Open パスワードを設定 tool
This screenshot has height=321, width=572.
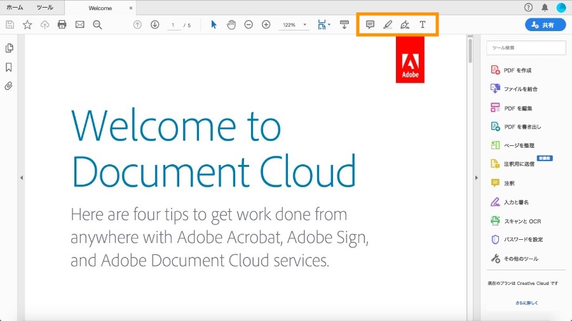click(x=517, y=239)
